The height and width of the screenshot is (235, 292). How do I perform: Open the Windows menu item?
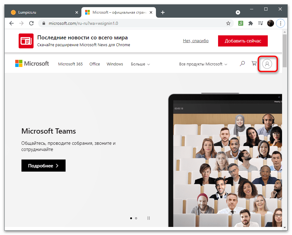(x=115, y=64)
